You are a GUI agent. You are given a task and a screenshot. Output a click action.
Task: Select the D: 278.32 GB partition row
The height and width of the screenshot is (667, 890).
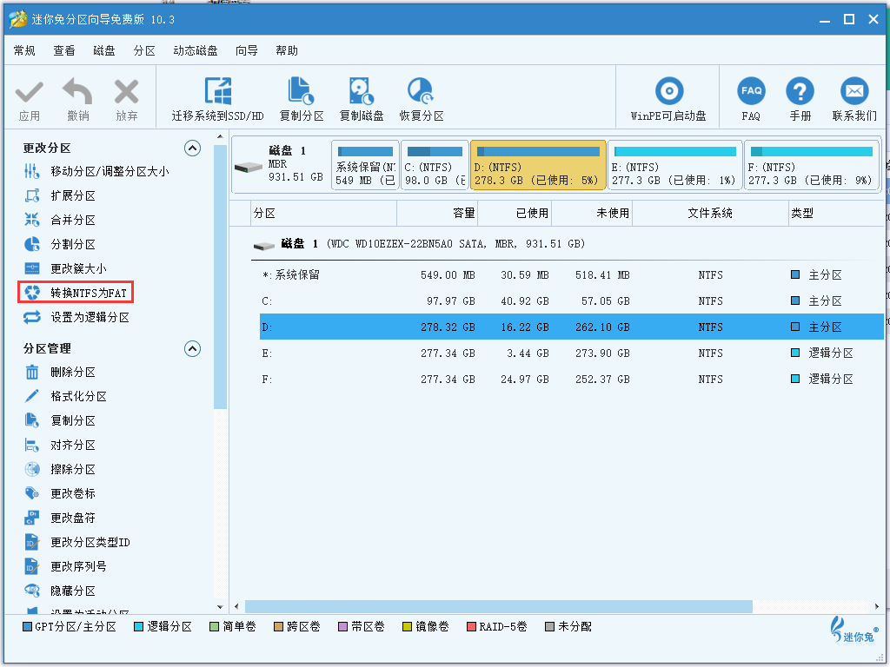572,327
